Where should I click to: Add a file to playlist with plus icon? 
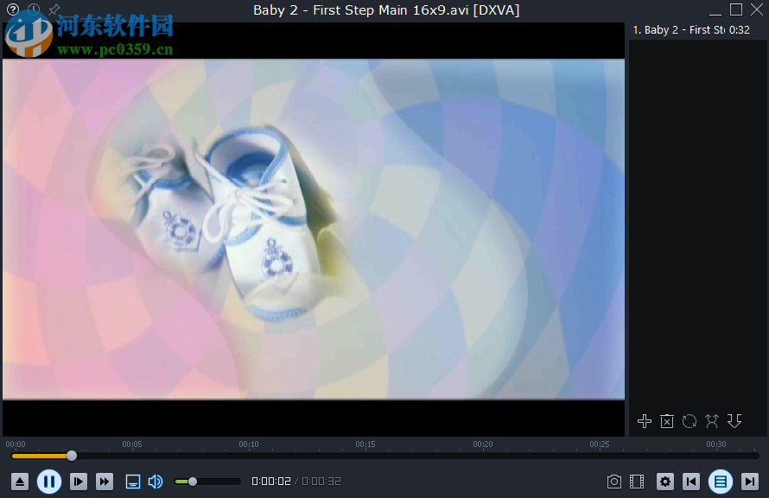[x=645, y=421]
